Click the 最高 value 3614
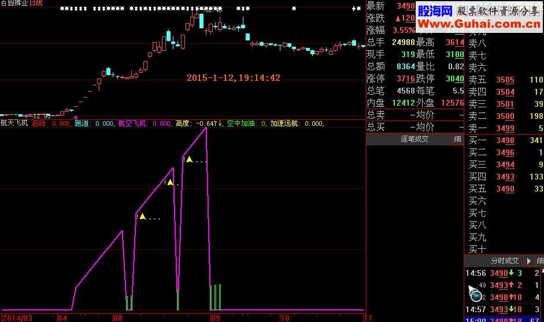This screenshot has height=322, width=544. 455,43
